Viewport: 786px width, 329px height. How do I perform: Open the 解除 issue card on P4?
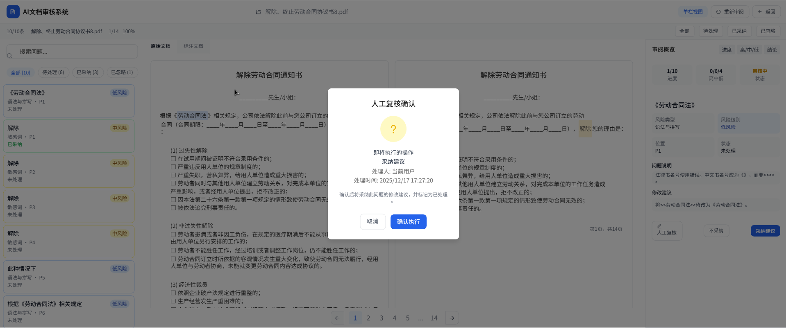tap(69, 242)
